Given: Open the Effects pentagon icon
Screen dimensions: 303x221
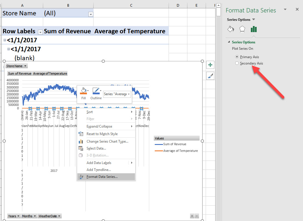Looking at the screenshot, I should [x=242, y=29].
